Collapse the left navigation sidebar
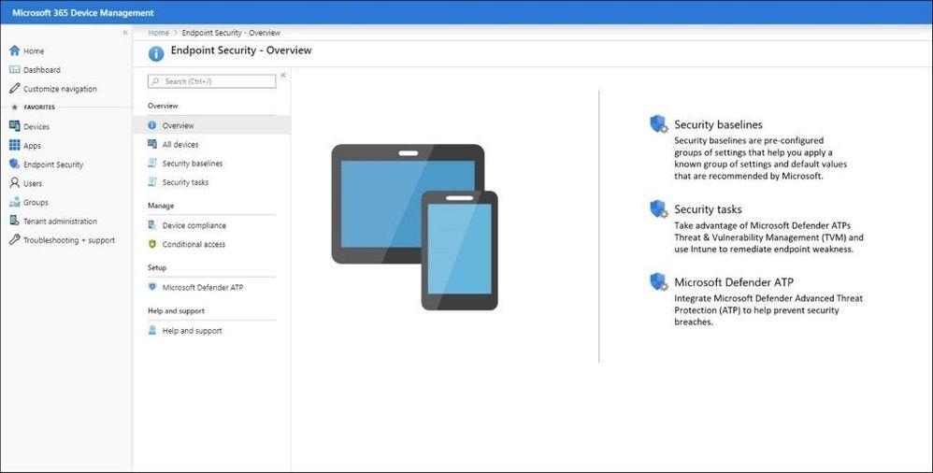This screenshot has height=473, width=933. tap(125, 33)
